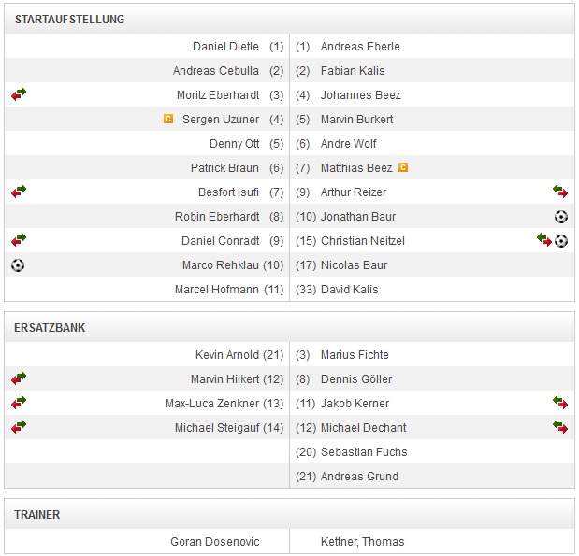Click substitution arrows in Arthur Reizer's row
Viewport: 579px width, 556px height.
[x=560, y=192]
